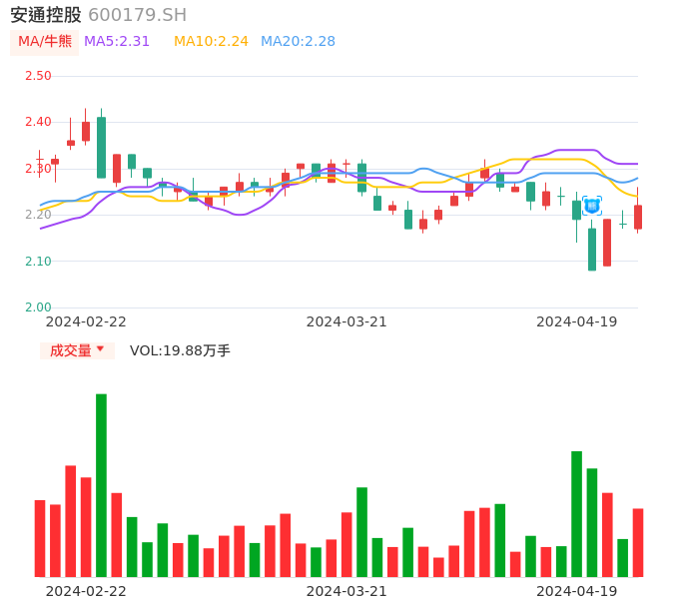This screenshot has height=605, width=685.
Task: Toggle the yellow MA10:2.24 legend
Action: [x=211, y=42]
